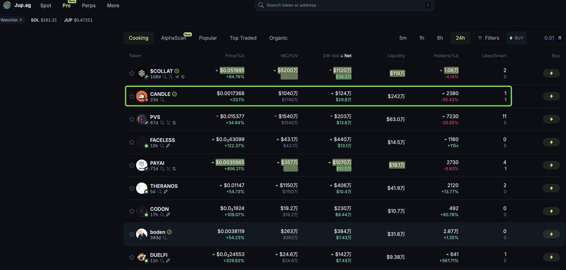This screenshot has width=566, height=270.
Task: Star PVS to add to watchlist
Action: coord(132,119)
